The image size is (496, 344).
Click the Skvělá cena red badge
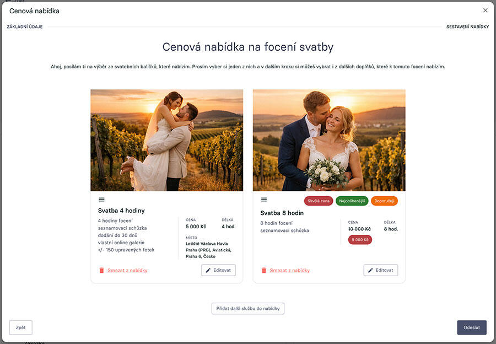(x=319, y=201)
